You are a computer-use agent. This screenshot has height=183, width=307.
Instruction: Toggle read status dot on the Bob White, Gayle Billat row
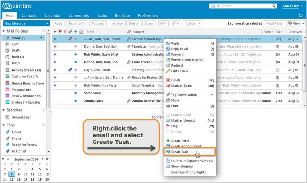(76, 54)
